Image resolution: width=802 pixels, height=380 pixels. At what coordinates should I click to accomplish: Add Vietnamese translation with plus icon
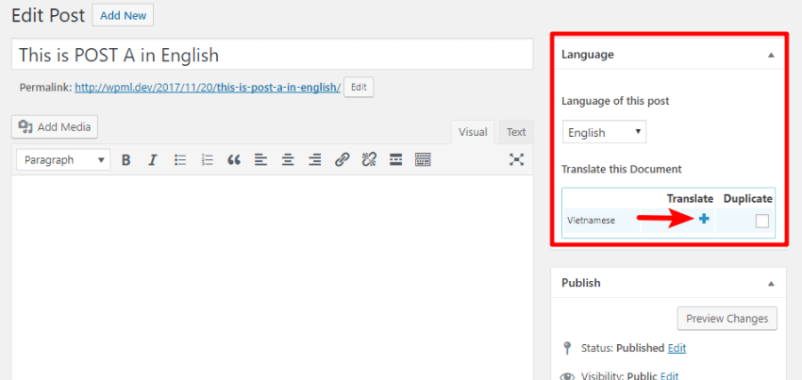(704, 219)
